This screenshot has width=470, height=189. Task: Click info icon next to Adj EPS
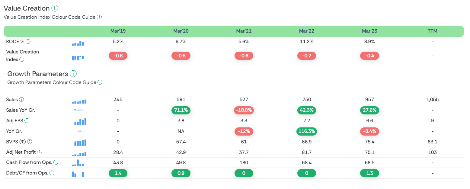tap(27, 121)
